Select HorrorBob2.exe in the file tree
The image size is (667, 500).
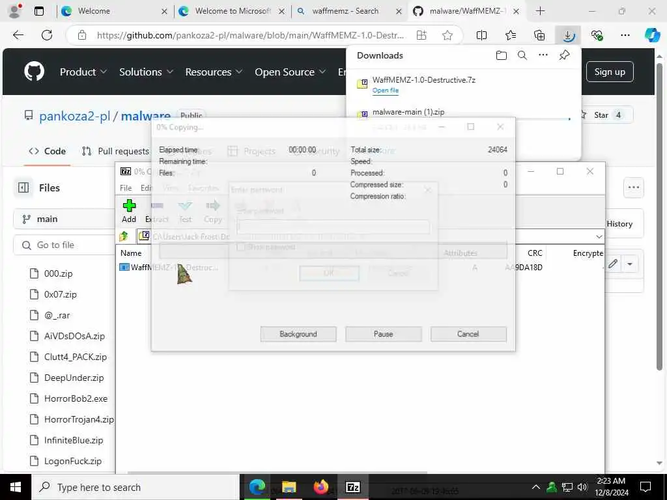pyautogui.click(x=76, y=398)
